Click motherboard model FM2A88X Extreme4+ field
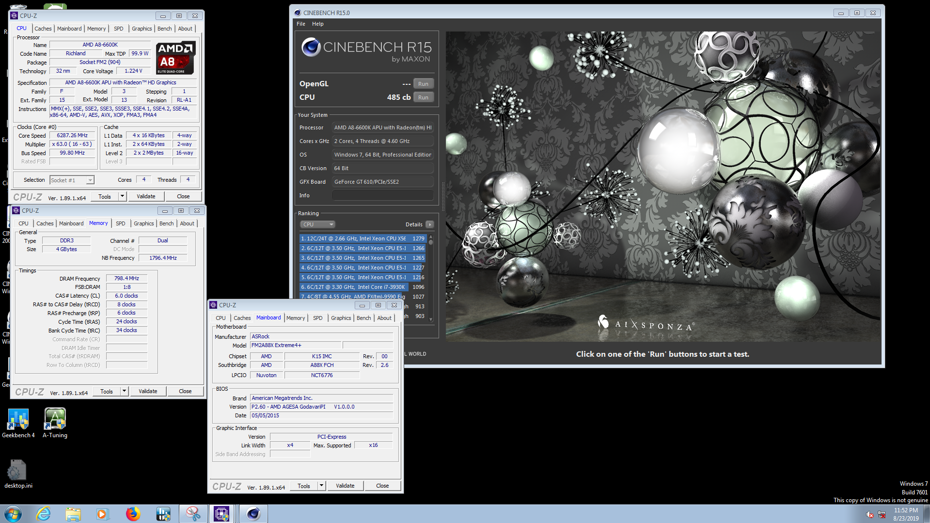This screenshot has width=930, height=523. (x=296, y=345)
